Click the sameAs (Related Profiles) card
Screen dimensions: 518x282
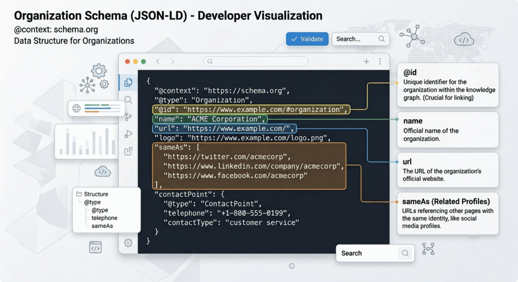point(448,213)
